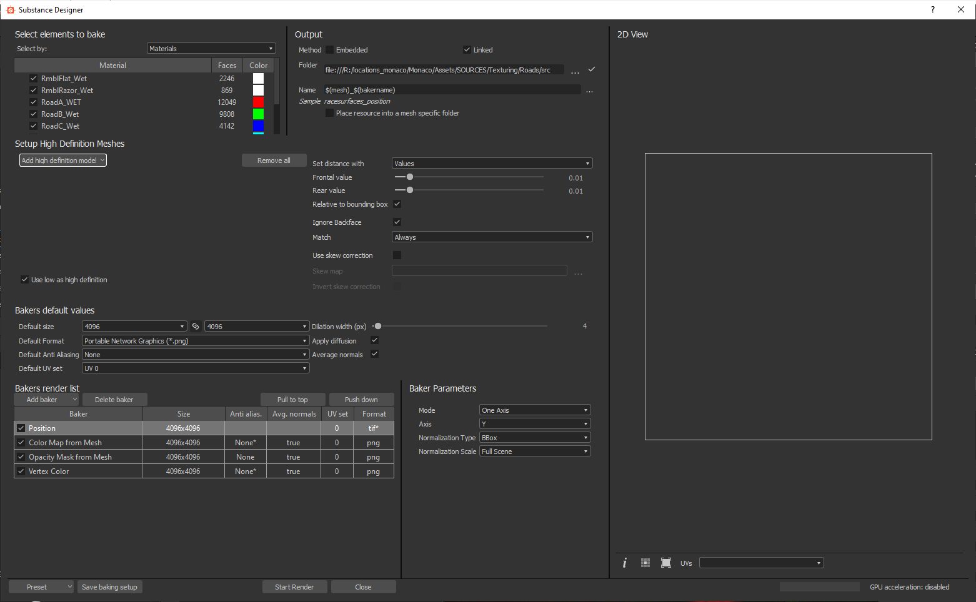Open the Match Always dropdown
Image resolution: width=976 pixels, height=602 pixels.
(x=492, y=237)
